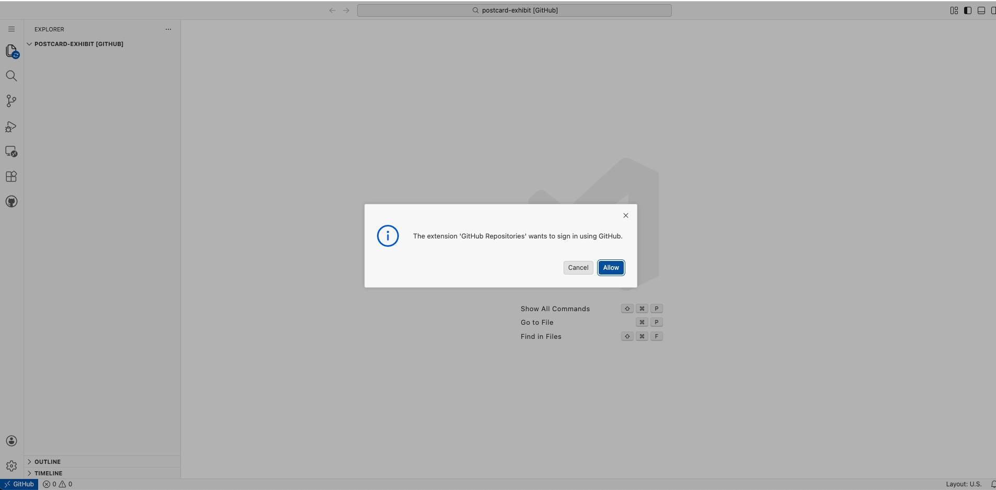
Task: Open the Accounts menu icon
Action: point(12,441)
